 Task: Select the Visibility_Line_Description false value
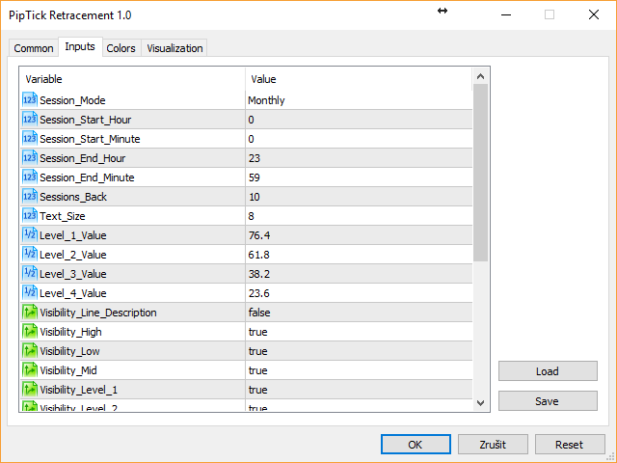(259, 313)
